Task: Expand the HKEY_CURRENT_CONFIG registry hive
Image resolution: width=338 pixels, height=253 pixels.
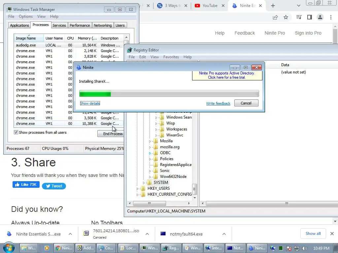Action: point(138,195)
